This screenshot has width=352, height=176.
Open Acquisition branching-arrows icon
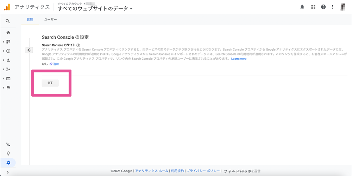[8, 70]
